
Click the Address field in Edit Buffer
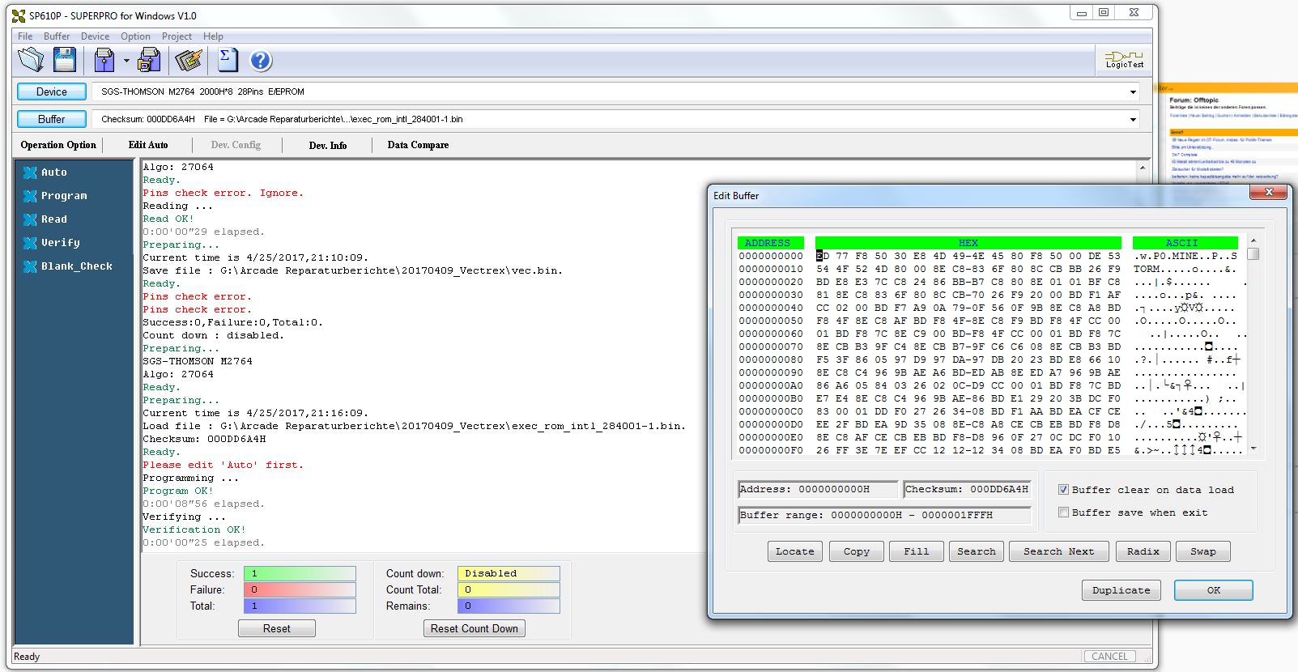coord(818,489)
